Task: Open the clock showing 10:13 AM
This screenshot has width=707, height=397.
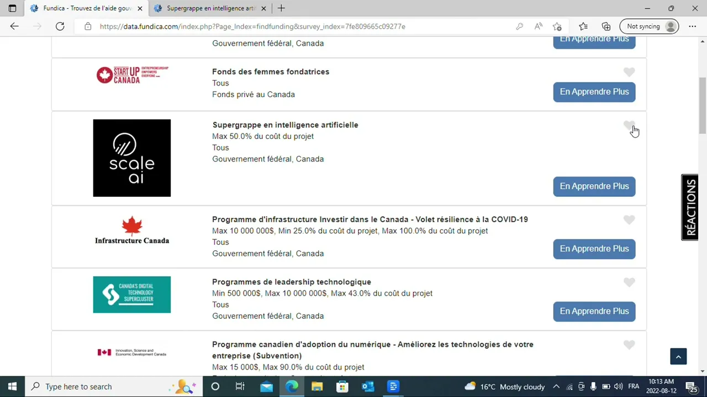Action: pyautogui.click(x=661, y=387)
